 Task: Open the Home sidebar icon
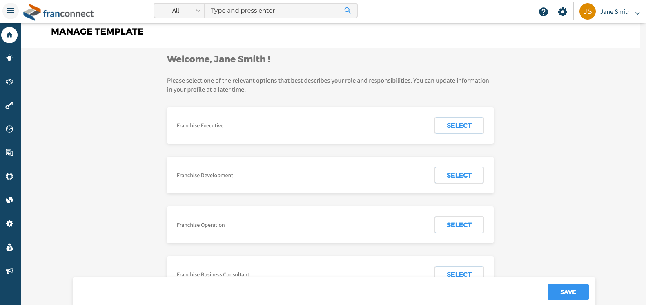[x=9, y=35]
